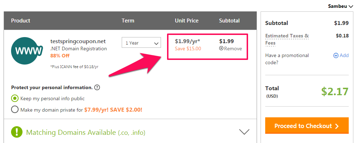The image size is (358, 143).
Task: Click the plus icon beside Add
Action: coord(336,55)
